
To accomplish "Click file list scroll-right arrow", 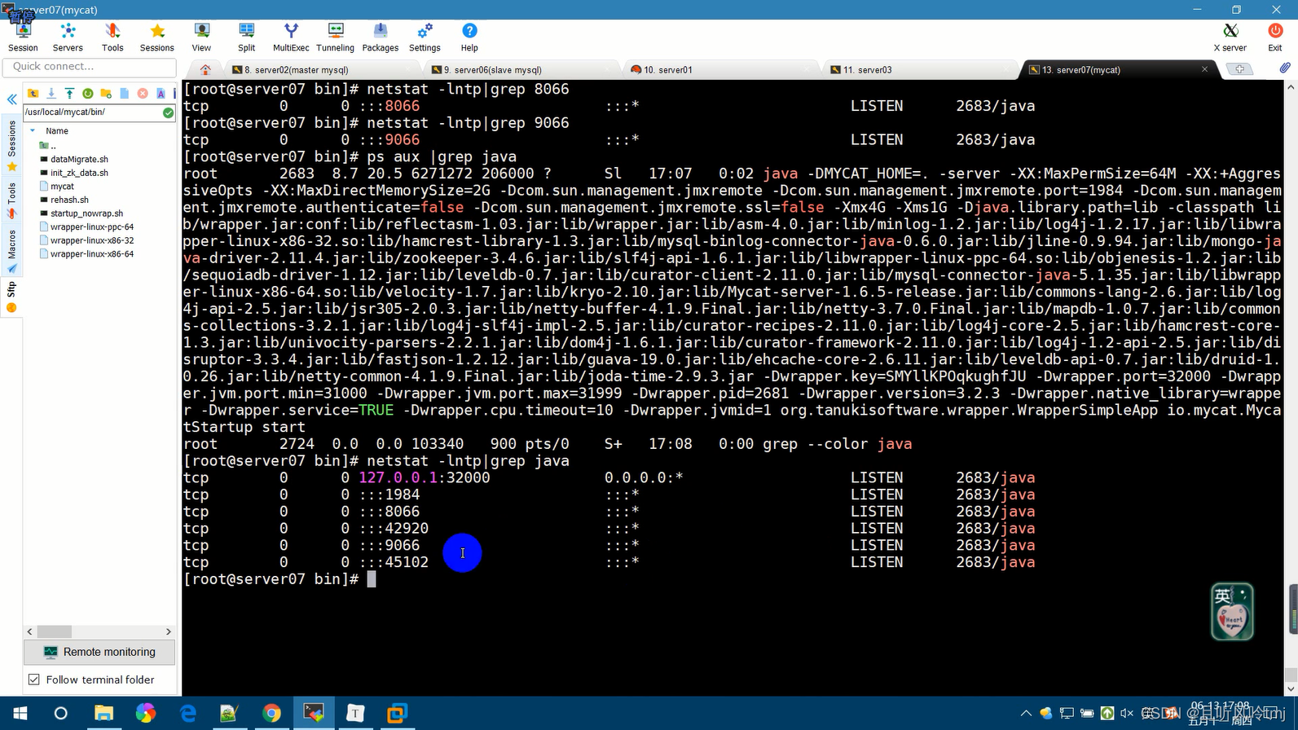I will coord(169,631).
